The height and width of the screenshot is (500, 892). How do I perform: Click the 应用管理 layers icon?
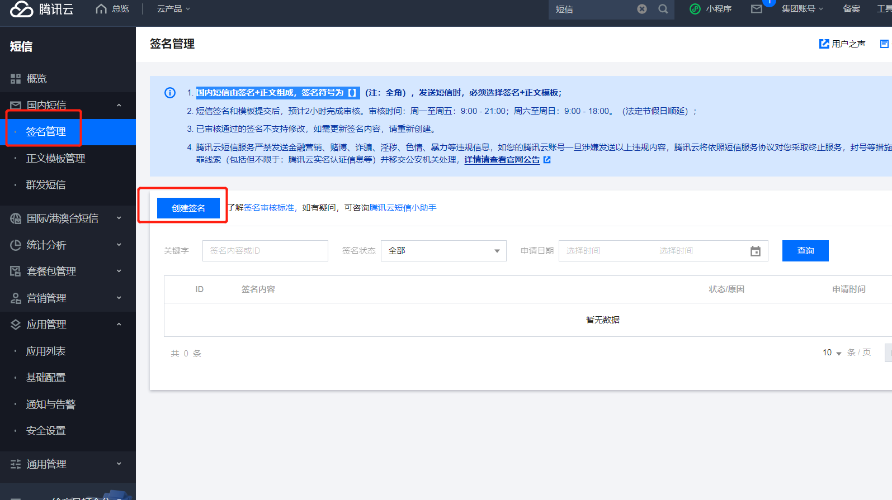16,325
